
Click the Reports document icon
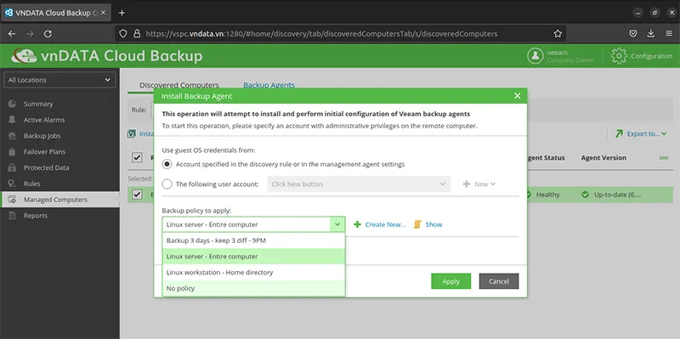12,216
